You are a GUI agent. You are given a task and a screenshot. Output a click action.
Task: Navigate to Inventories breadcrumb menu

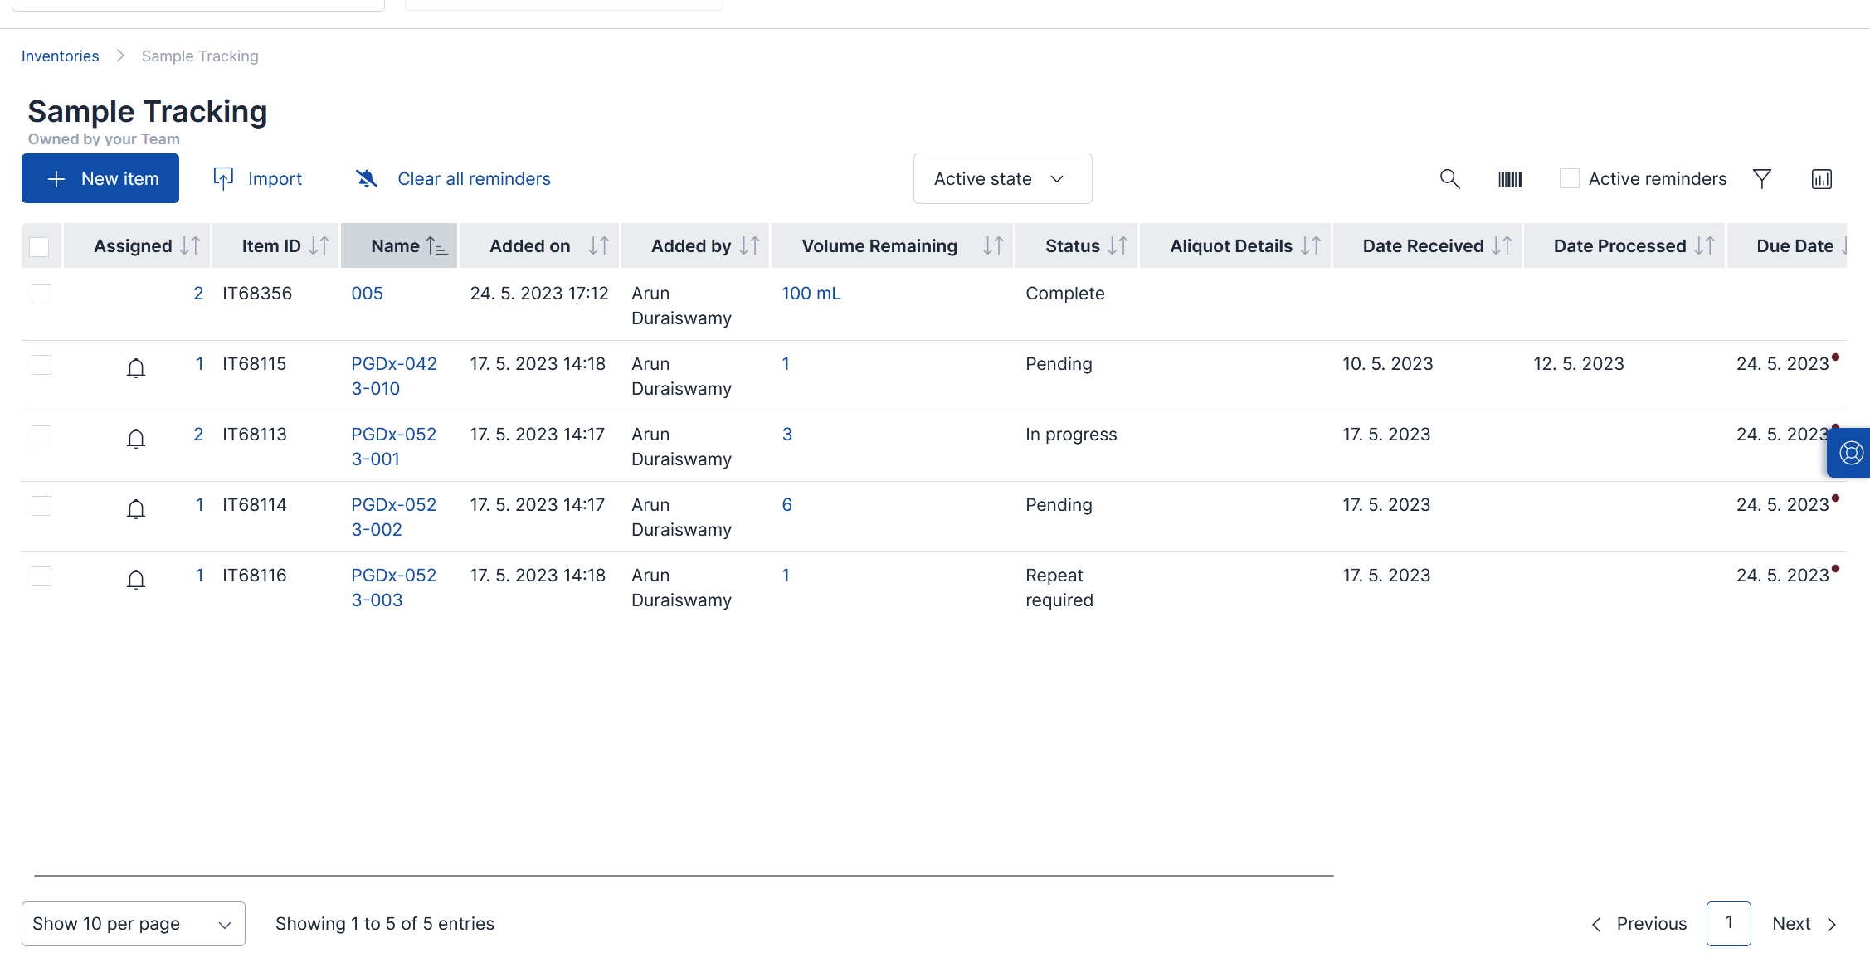coord(60,54)
